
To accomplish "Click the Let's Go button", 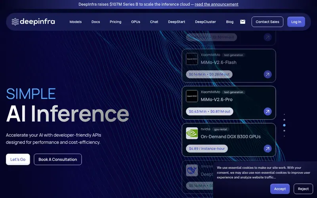I will [18, 160].
